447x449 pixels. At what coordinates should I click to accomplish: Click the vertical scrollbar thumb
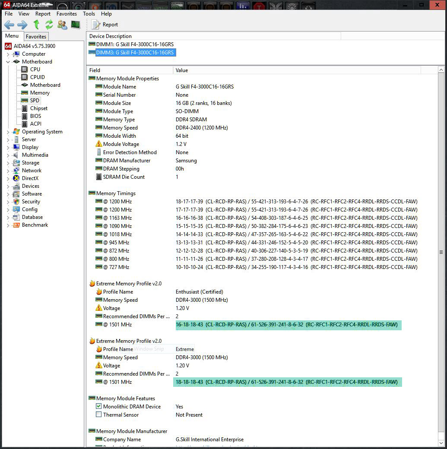[x=441, y=252]
